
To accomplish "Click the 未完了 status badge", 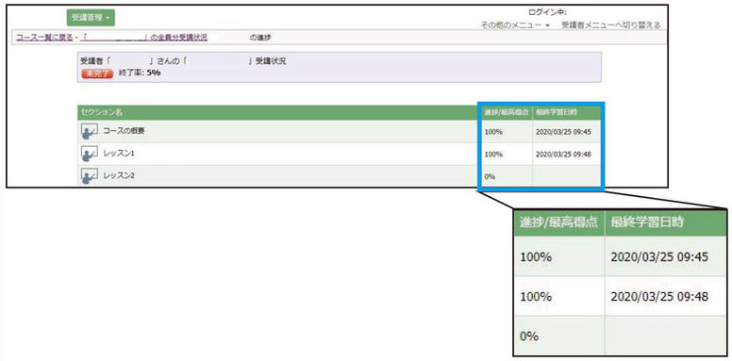I will (x=97, y=74).
